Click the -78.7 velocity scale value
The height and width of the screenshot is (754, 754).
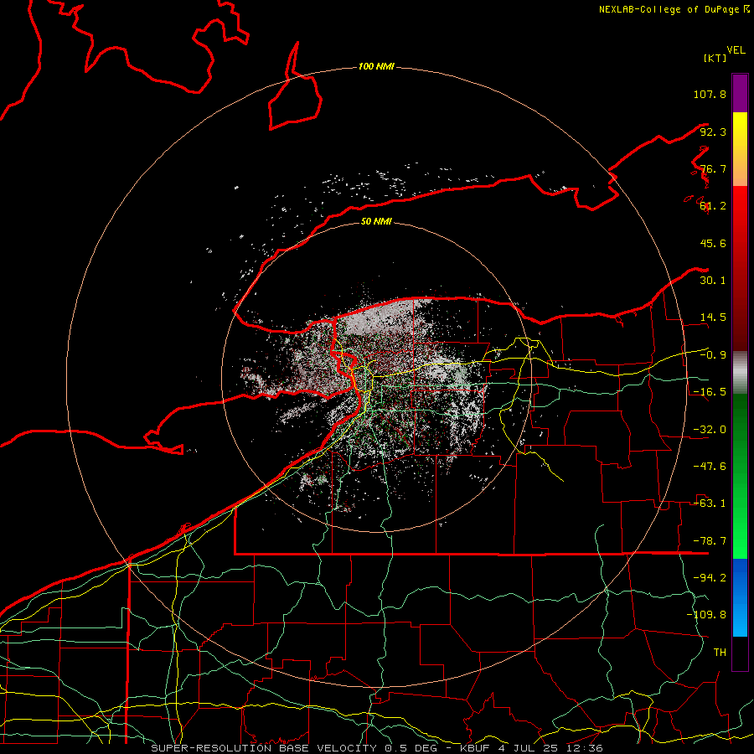point(710,541)
